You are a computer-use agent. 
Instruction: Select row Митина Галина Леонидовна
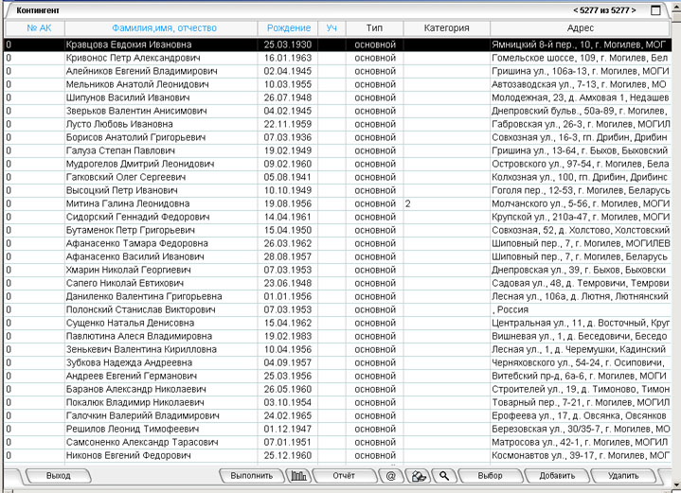(337, 203)
